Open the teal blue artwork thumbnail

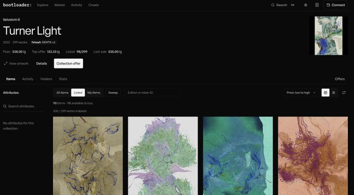click(x=238, y=155)
